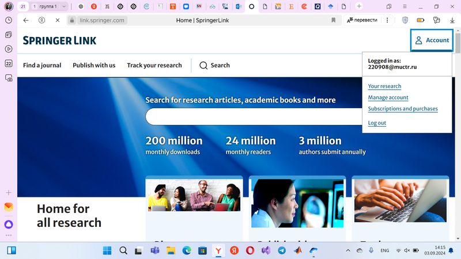Open the Account menu button
The width and height of the screenshot is (461, 259).
pyautogui.click(x=432, y=40)
